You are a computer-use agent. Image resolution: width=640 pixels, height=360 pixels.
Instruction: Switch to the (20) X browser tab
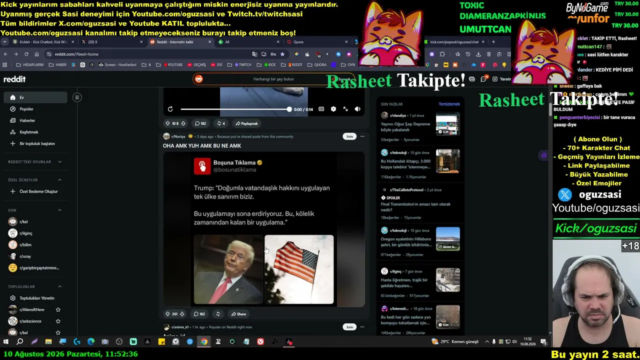112,42
